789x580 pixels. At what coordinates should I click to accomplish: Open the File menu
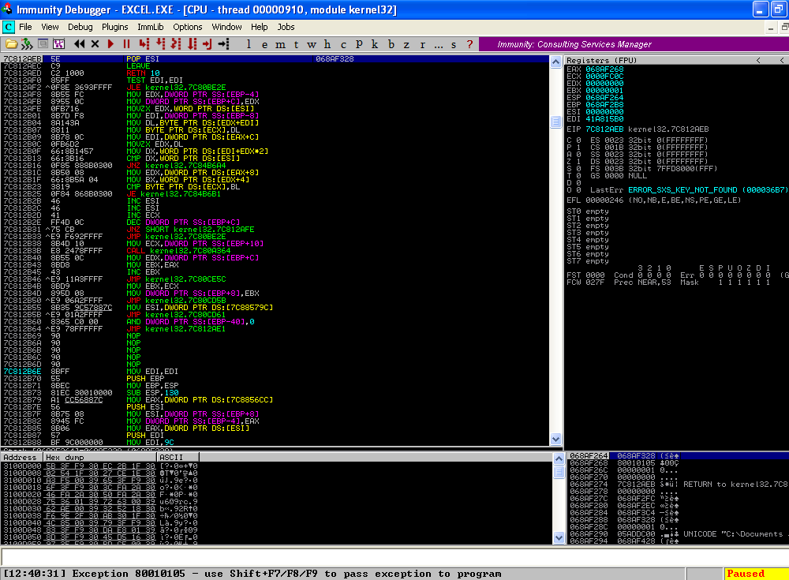coord(25,27)
